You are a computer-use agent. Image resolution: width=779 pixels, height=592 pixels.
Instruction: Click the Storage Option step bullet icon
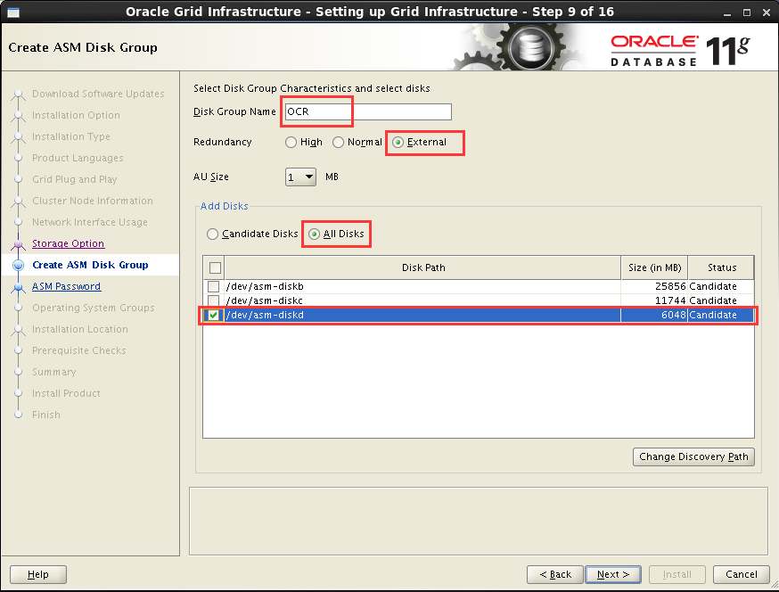point(19,244)
